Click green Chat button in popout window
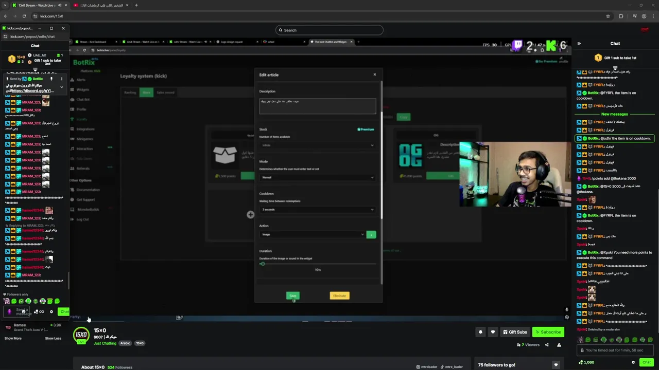 click(64, 312)
